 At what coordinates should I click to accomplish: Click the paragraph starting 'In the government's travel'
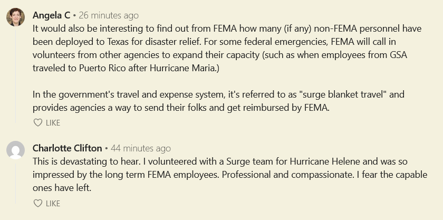(218, 101)
